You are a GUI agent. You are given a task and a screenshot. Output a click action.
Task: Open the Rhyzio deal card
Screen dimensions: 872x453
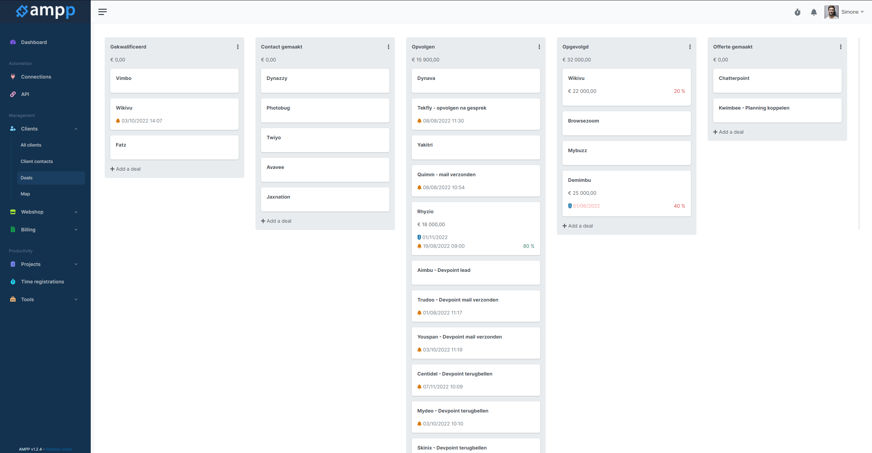[476, 229]
